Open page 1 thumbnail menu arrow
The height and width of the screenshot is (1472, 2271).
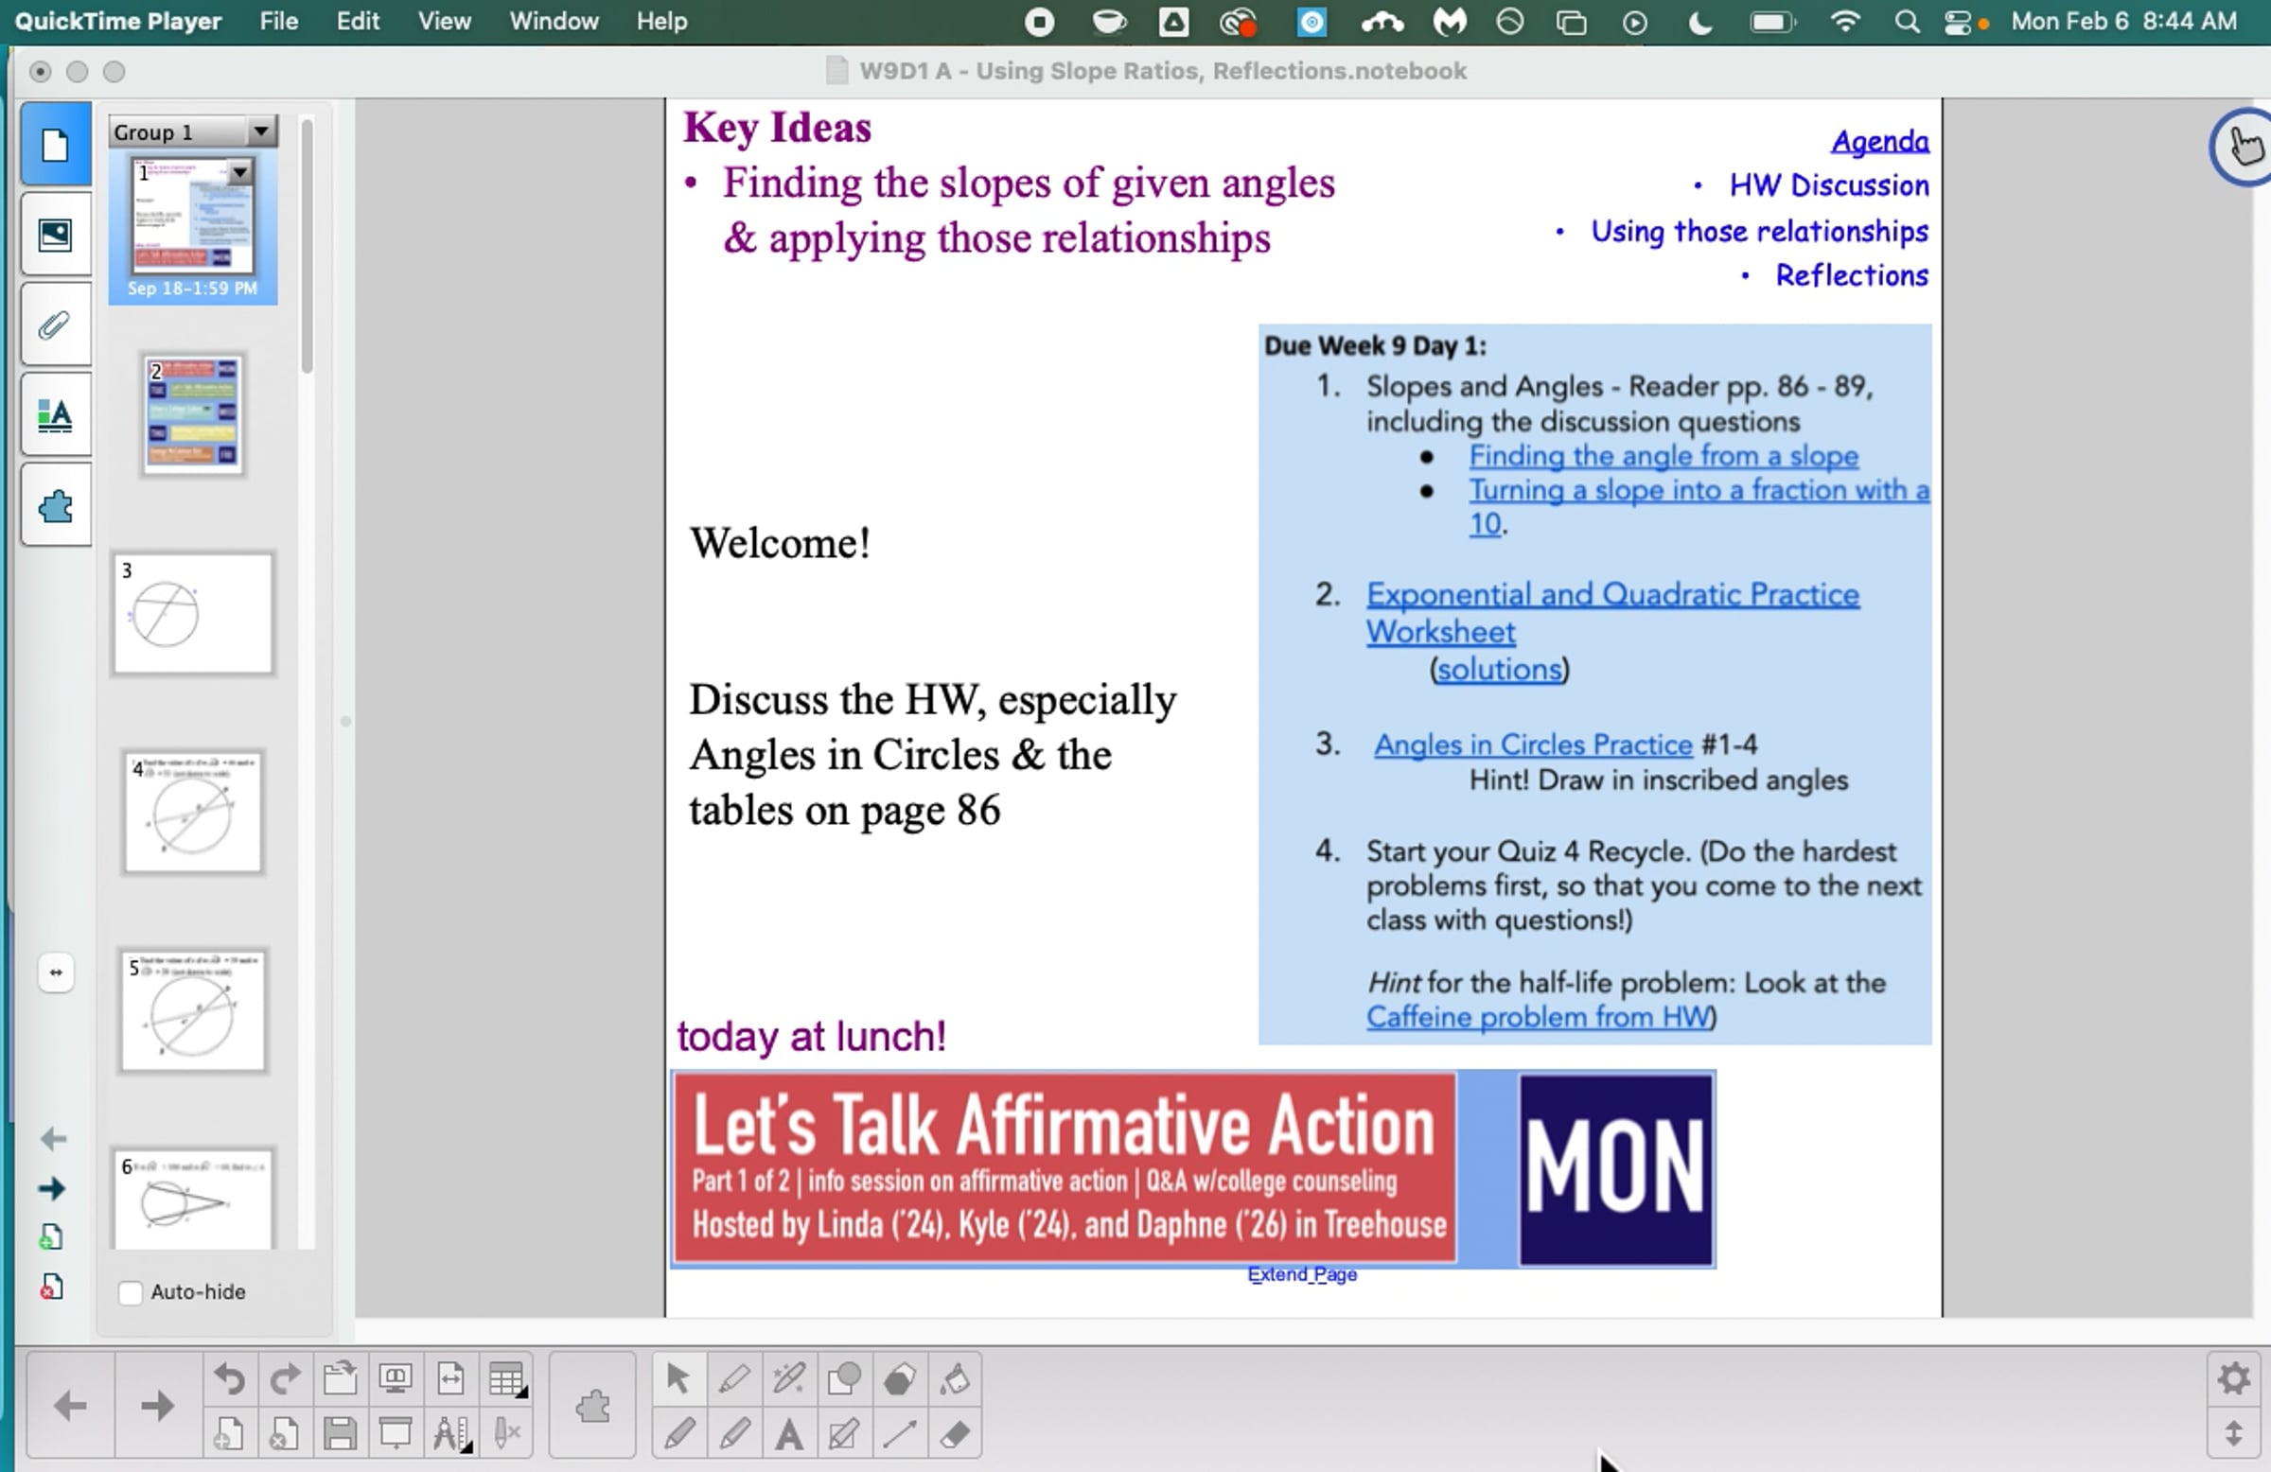coord(240,172)
